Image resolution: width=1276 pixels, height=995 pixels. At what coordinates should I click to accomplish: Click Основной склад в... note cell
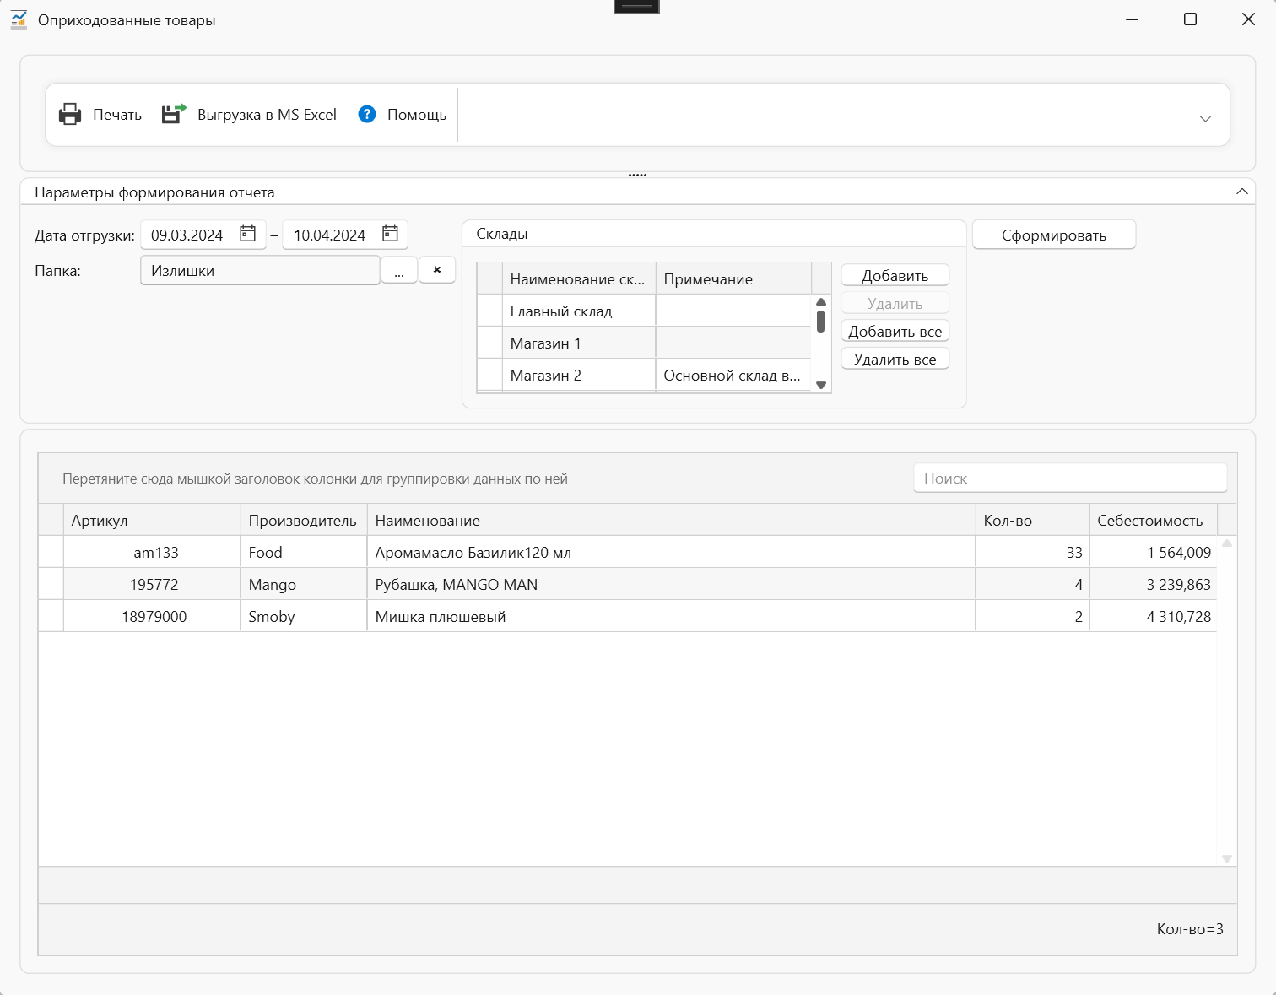tap(733, 375)
